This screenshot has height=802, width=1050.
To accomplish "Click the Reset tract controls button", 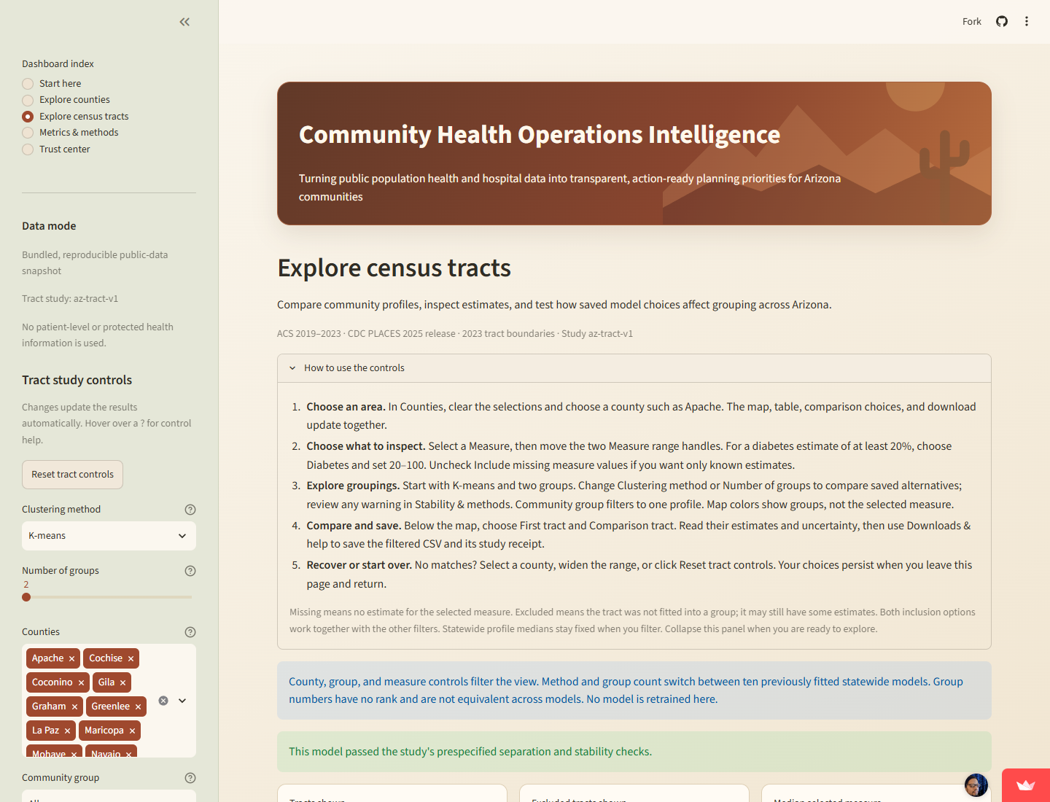I will [x=72, y=475].
